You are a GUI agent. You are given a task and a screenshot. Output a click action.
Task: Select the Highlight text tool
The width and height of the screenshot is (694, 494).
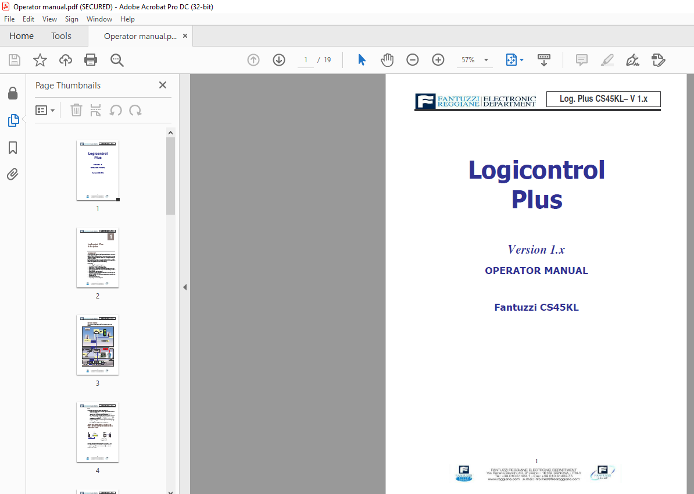click(x=607, y=60)
